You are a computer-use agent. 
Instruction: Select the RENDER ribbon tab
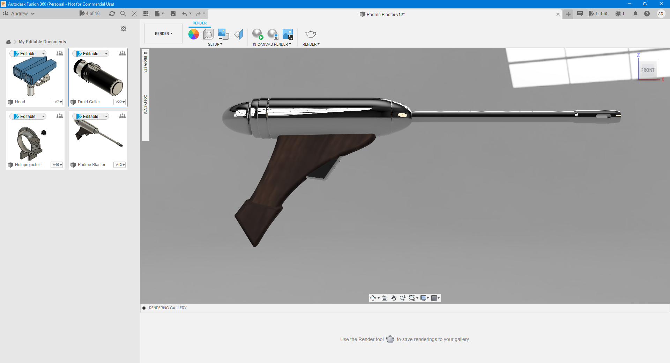coord(200,23)
